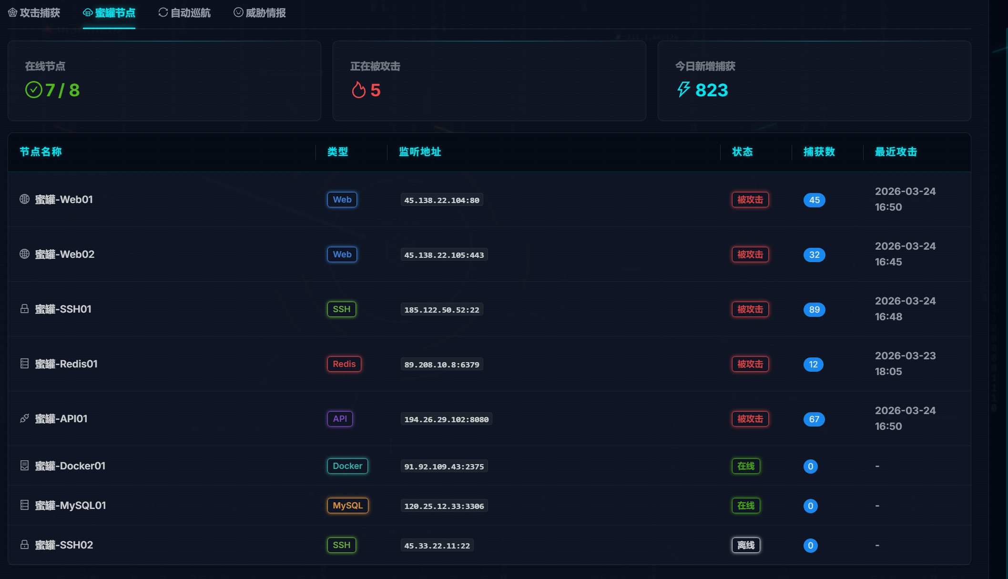The width and height of the screenshot is (1008, 579).
Task: Click the timestamp 2026-03-23 18:05
Action: tap(906, 364)
